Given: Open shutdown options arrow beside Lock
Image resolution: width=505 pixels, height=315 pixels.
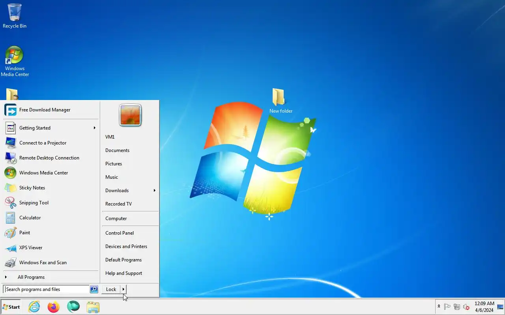Looking at the screenshot, I should pos(123,289).
